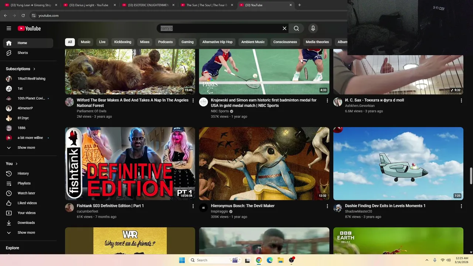Select the All filter chip
The height and width of the screenshot is (266, 473).
click(x=70, y=42)
